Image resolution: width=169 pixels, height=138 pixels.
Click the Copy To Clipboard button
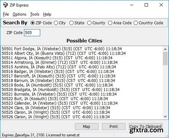(146, 127)
